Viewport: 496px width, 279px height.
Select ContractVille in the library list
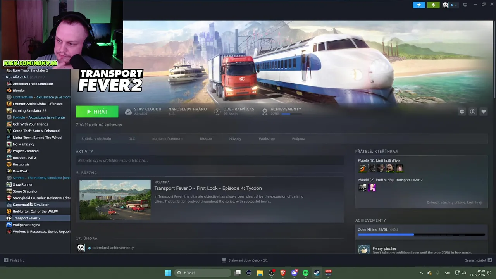coord(41,97)
